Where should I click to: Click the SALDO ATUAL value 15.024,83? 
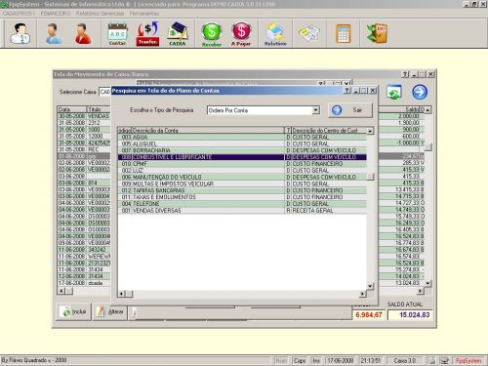[x=410, y=315]
